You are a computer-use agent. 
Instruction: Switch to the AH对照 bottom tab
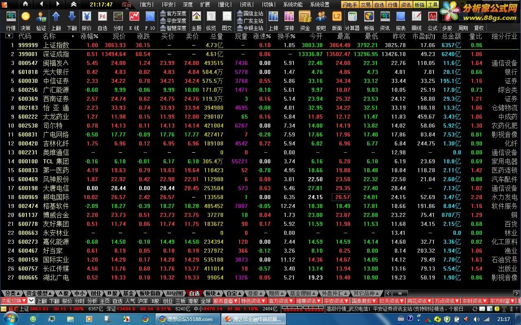click(x=175, y=293)
